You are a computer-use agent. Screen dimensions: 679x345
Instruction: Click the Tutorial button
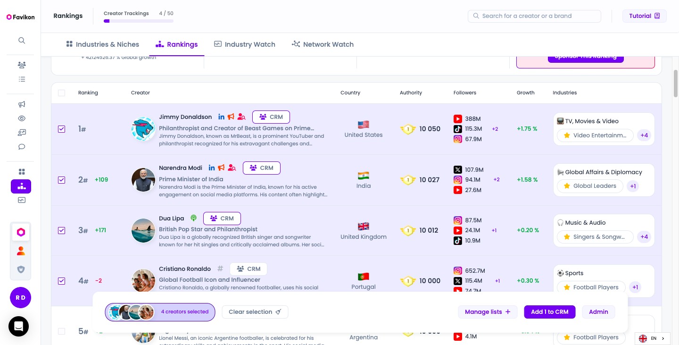tap(645, 16)
